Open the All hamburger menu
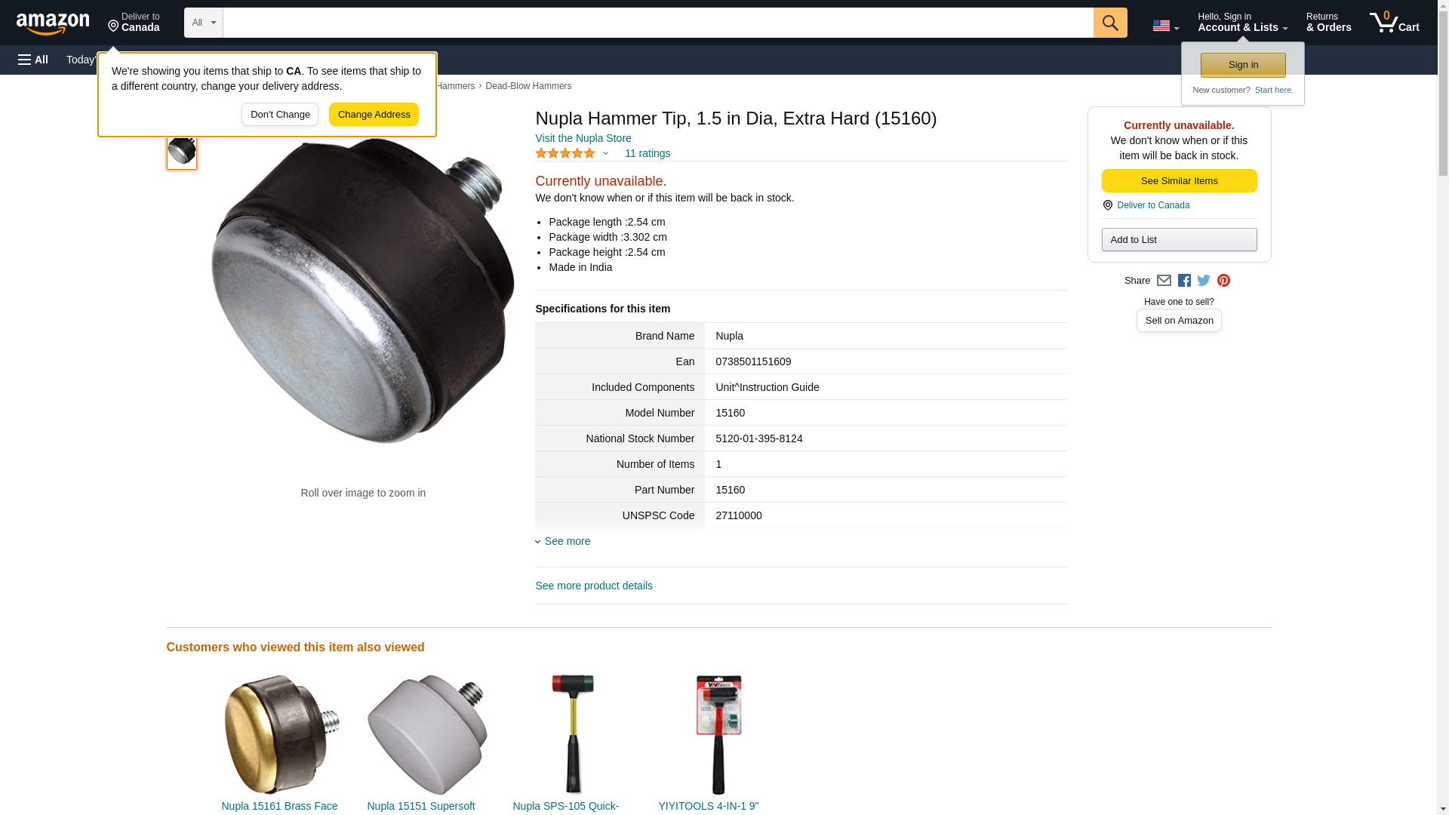Viewport: 1449px width, 815px height. [x=33, y=60]
